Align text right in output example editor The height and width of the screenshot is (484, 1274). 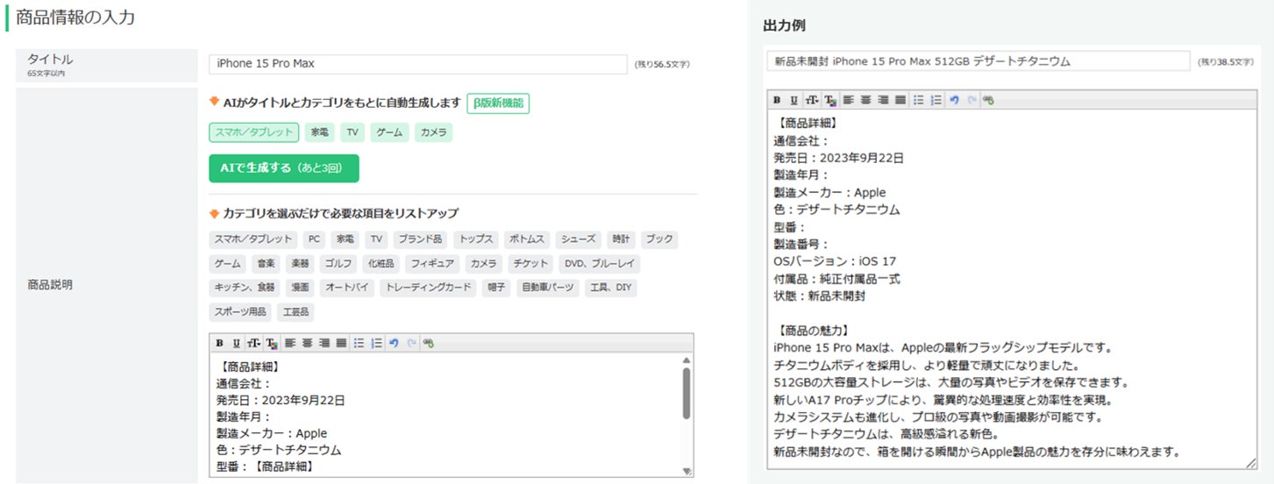pyautogui.click(x=883, y=100)
